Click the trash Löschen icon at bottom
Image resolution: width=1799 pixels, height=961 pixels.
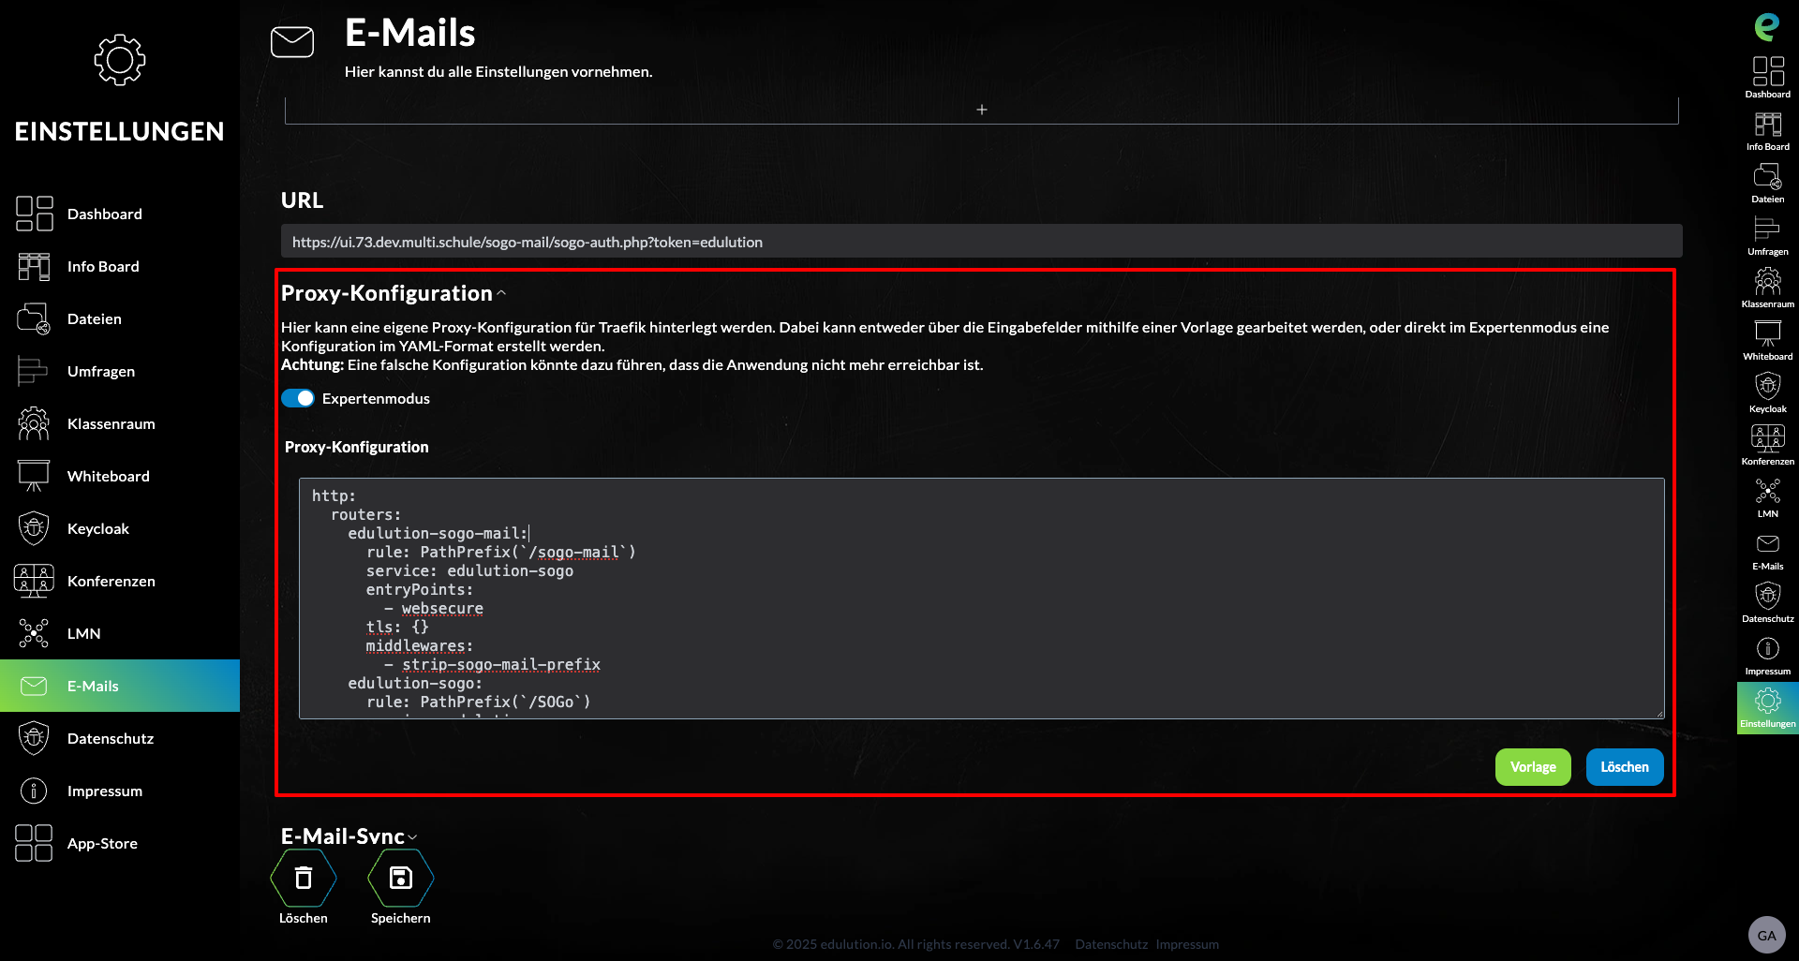(x=303, y=879)
